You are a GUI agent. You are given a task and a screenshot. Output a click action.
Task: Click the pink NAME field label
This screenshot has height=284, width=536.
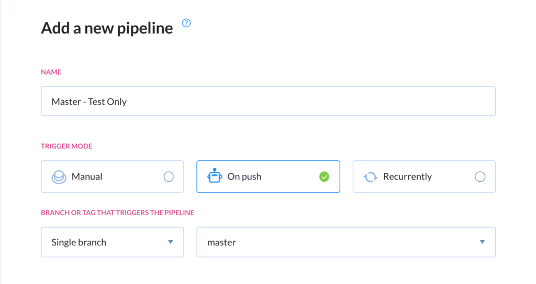click(51, 72)
